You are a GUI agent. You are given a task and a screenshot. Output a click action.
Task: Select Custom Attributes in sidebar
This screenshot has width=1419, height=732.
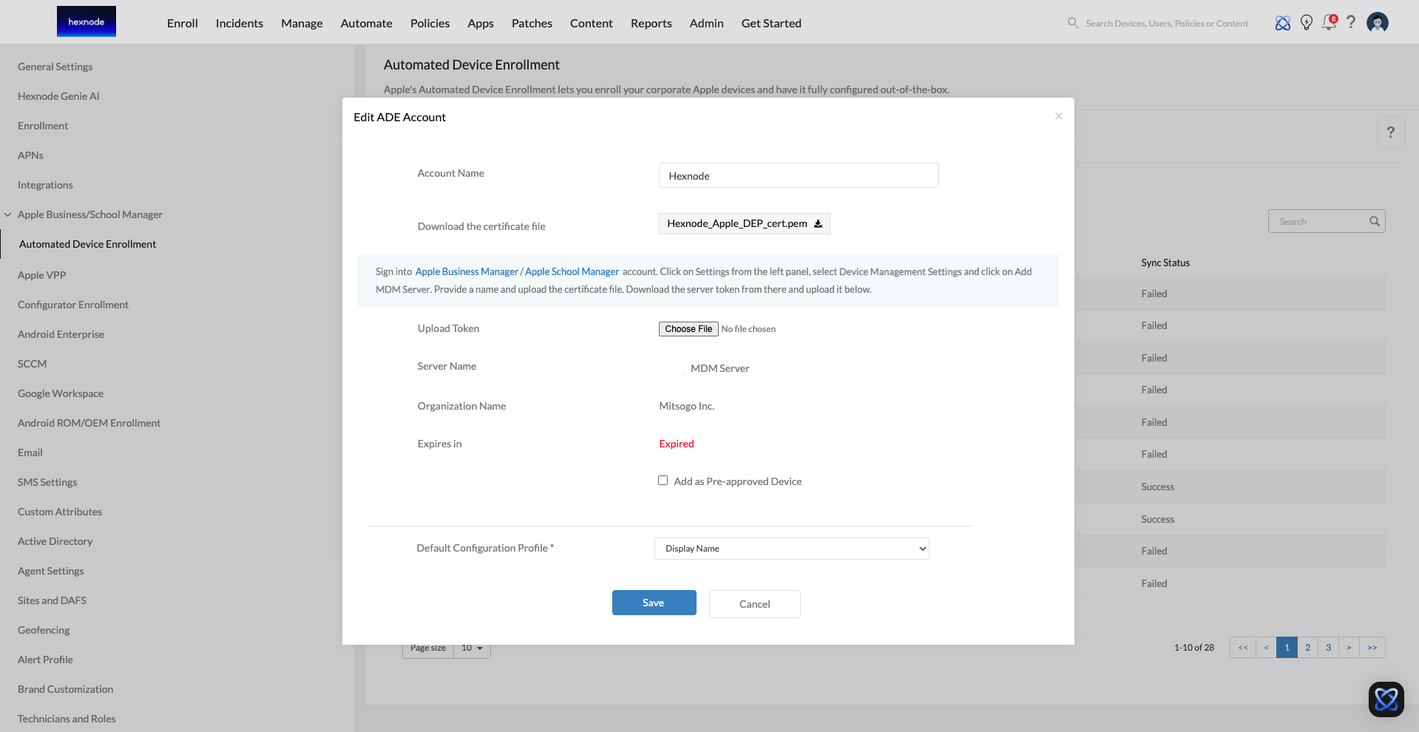coord(60,512)
